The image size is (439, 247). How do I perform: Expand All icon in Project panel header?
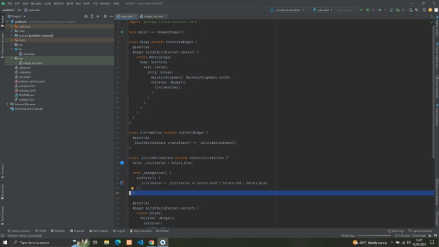point(92,16)
